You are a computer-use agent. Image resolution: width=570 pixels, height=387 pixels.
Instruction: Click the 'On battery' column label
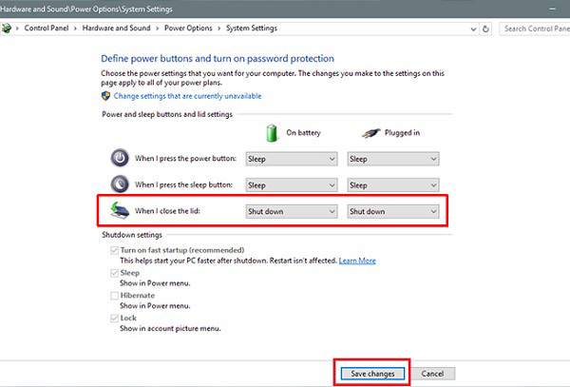[304, 133]
